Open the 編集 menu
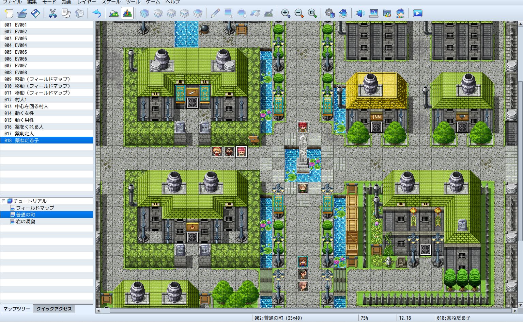The width and height of the screenshot is (523, 322). [32, 2]
